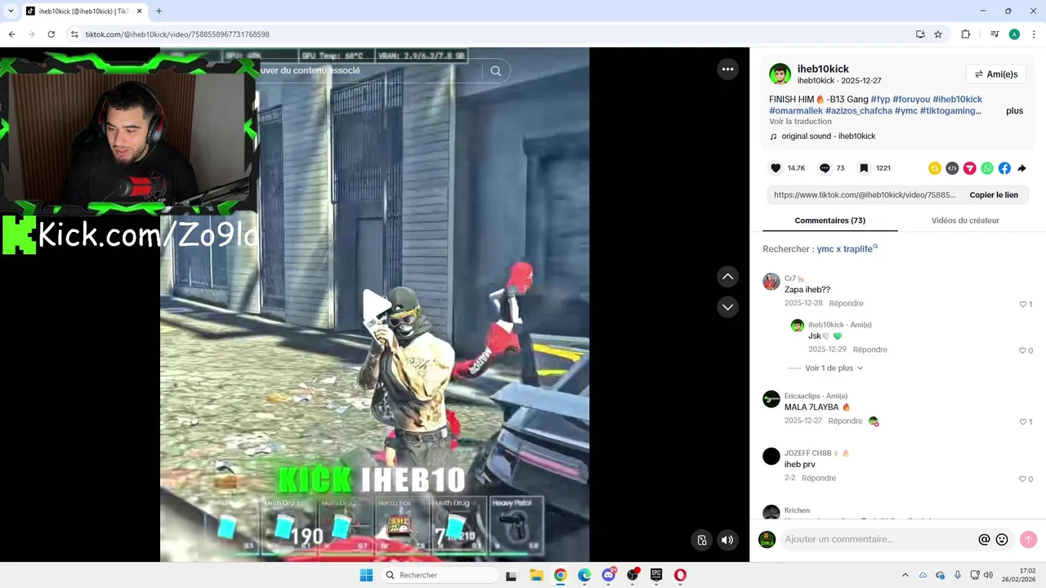Share the video to Facebook
The image size is (1046, 588).
click(x=1004, y=168)
